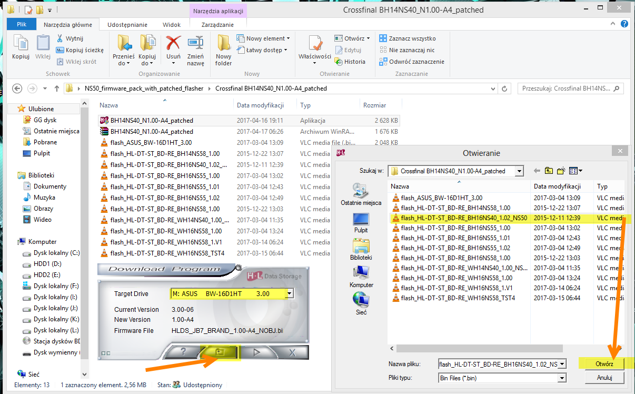635x394 pixels.
Task: Click the create new folder icon in dialog
Action: tap(561, 171)
